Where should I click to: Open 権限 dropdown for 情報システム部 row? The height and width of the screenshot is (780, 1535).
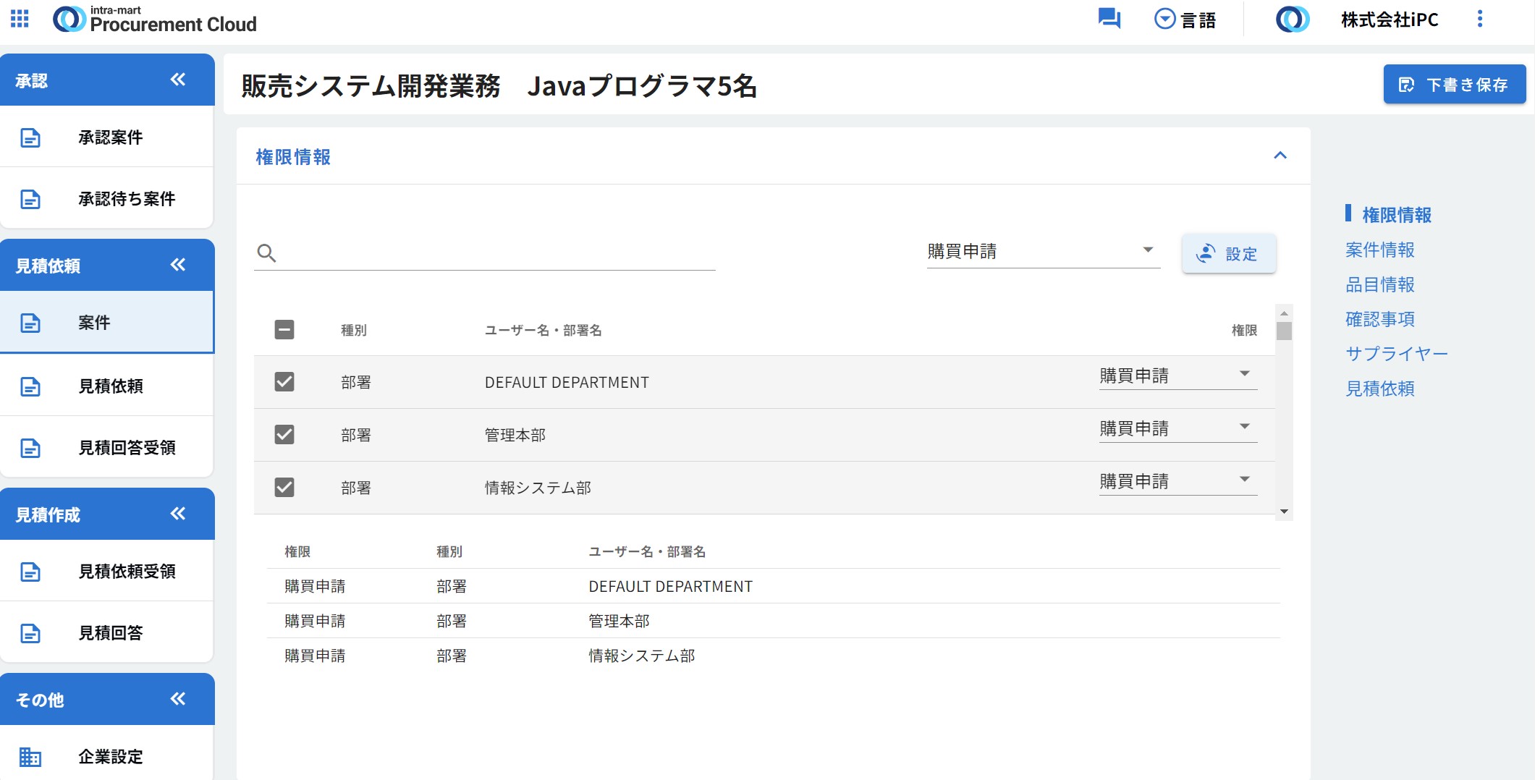pos(1177,481)
